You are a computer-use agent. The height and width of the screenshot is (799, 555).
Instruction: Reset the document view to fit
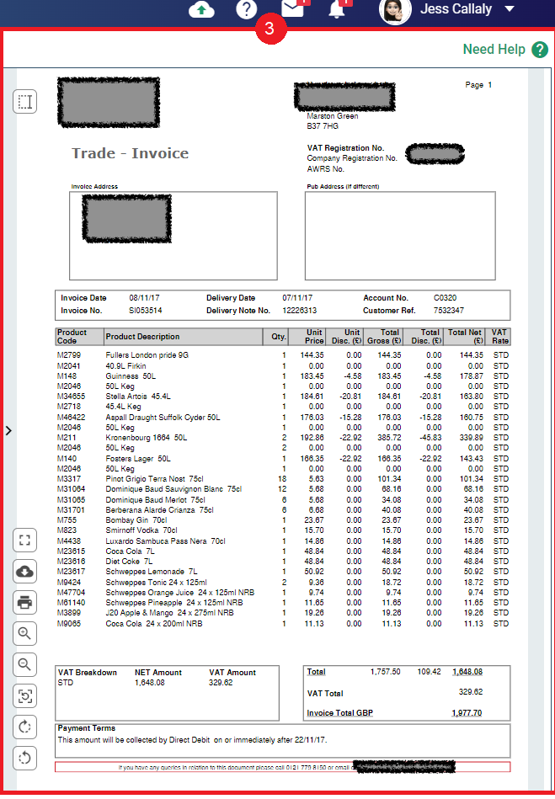click(x=25, y=696)
